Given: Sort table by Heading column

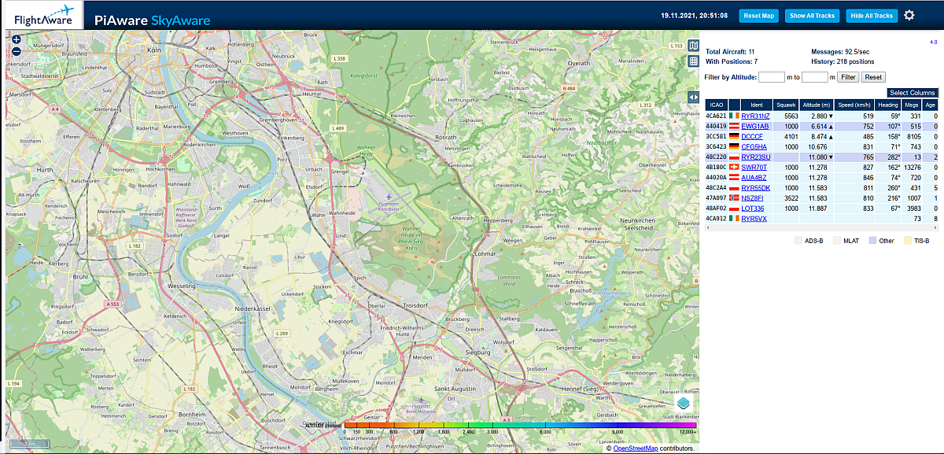Looking at the screenshot, I should coord(888,105).
